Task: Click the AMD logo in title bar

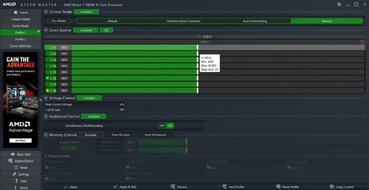Action: pos(9,4)
